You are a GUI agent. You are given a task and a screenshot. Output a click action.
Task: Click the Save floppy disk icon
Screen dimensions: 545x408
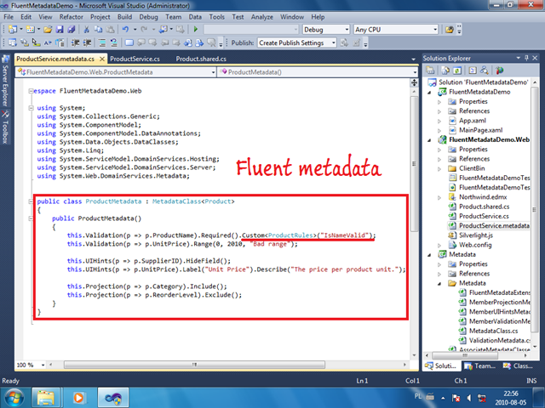click(60, 30)
